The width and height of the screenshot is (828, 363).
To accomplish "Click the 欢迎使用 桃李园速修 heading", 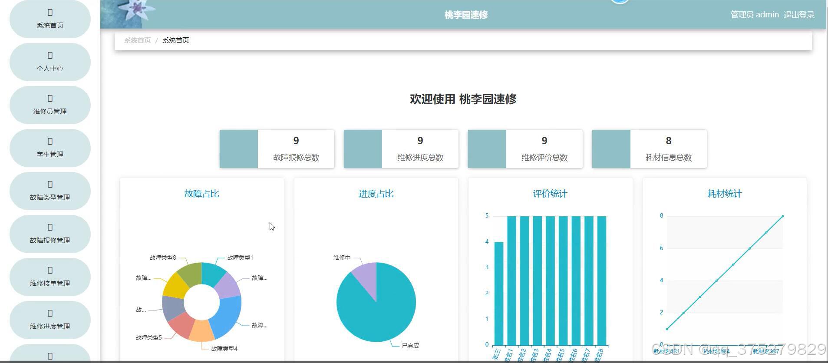I will (463, 99).
